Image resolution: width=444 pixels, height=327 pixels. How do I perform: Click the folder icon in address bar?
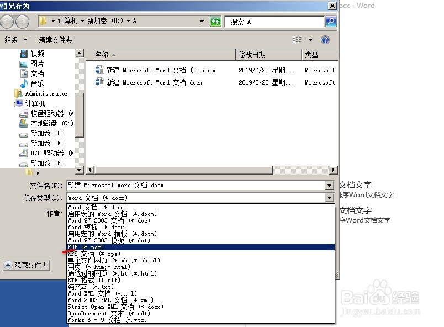point(43,20)
